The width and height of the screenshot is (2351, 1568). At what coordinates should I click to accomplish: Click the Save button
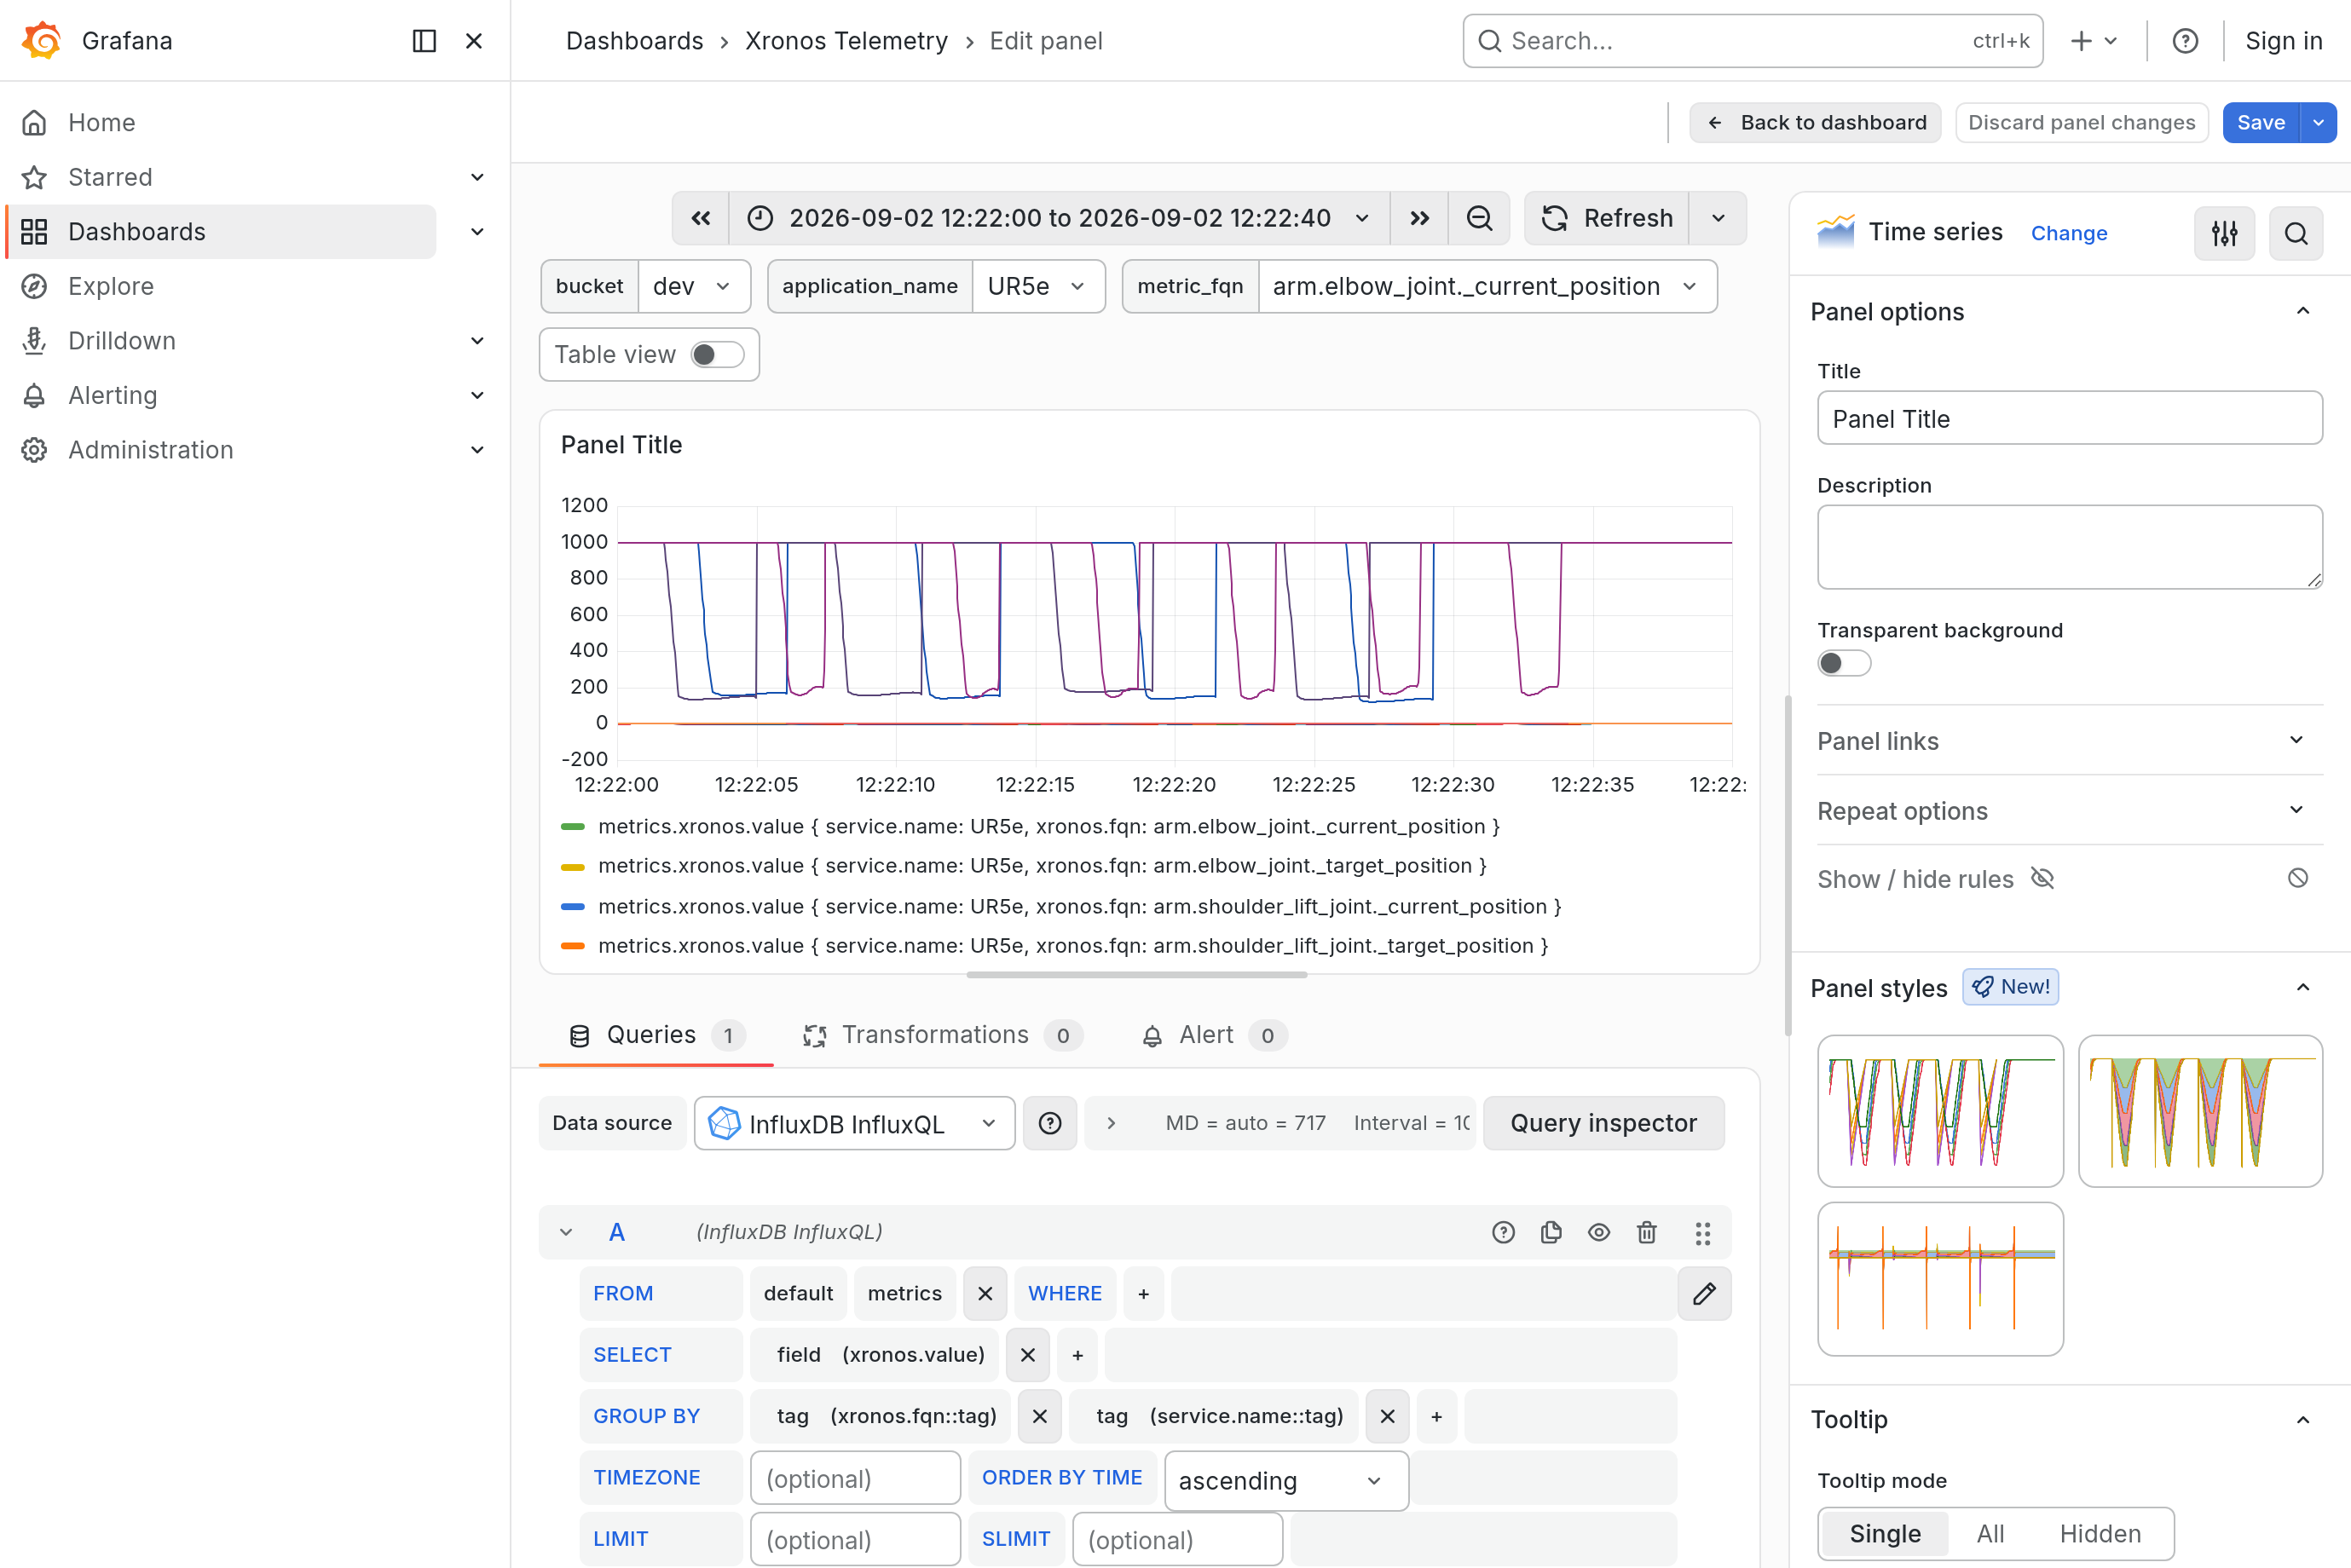[2260, 122]
